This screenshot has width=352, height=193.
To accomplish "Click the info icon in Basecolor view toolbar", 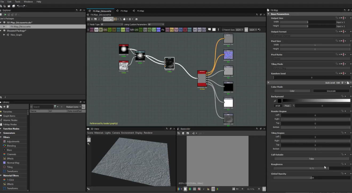I will (204, 189).
